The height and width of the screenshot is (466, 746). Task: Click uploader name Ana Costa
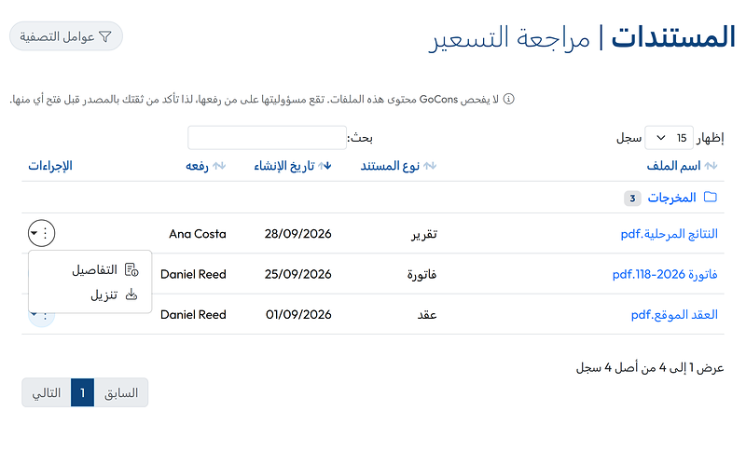(198, 234)
